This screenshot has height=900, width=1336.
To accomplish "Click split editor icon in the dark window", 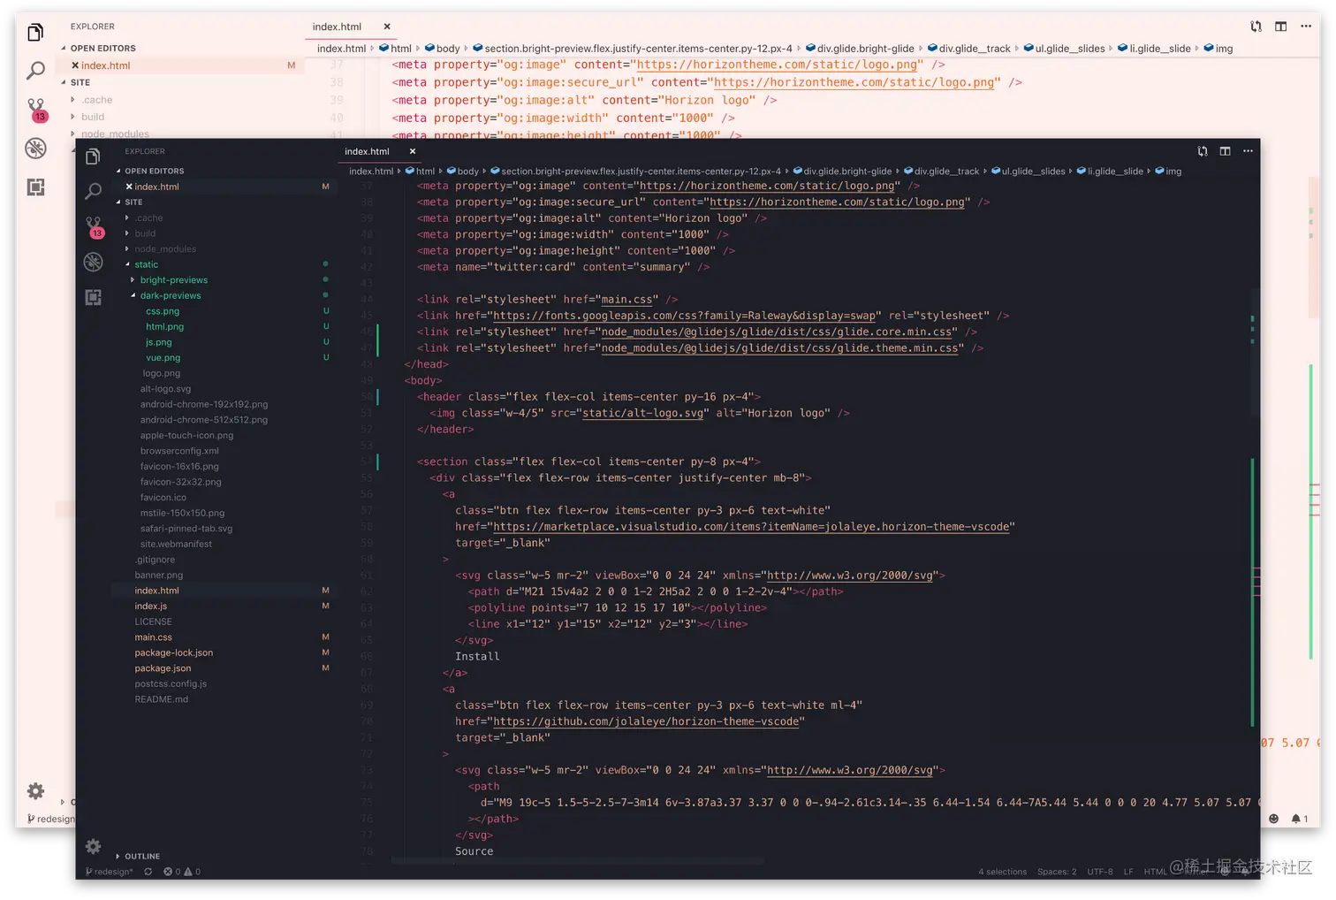I will point(1225,151).
